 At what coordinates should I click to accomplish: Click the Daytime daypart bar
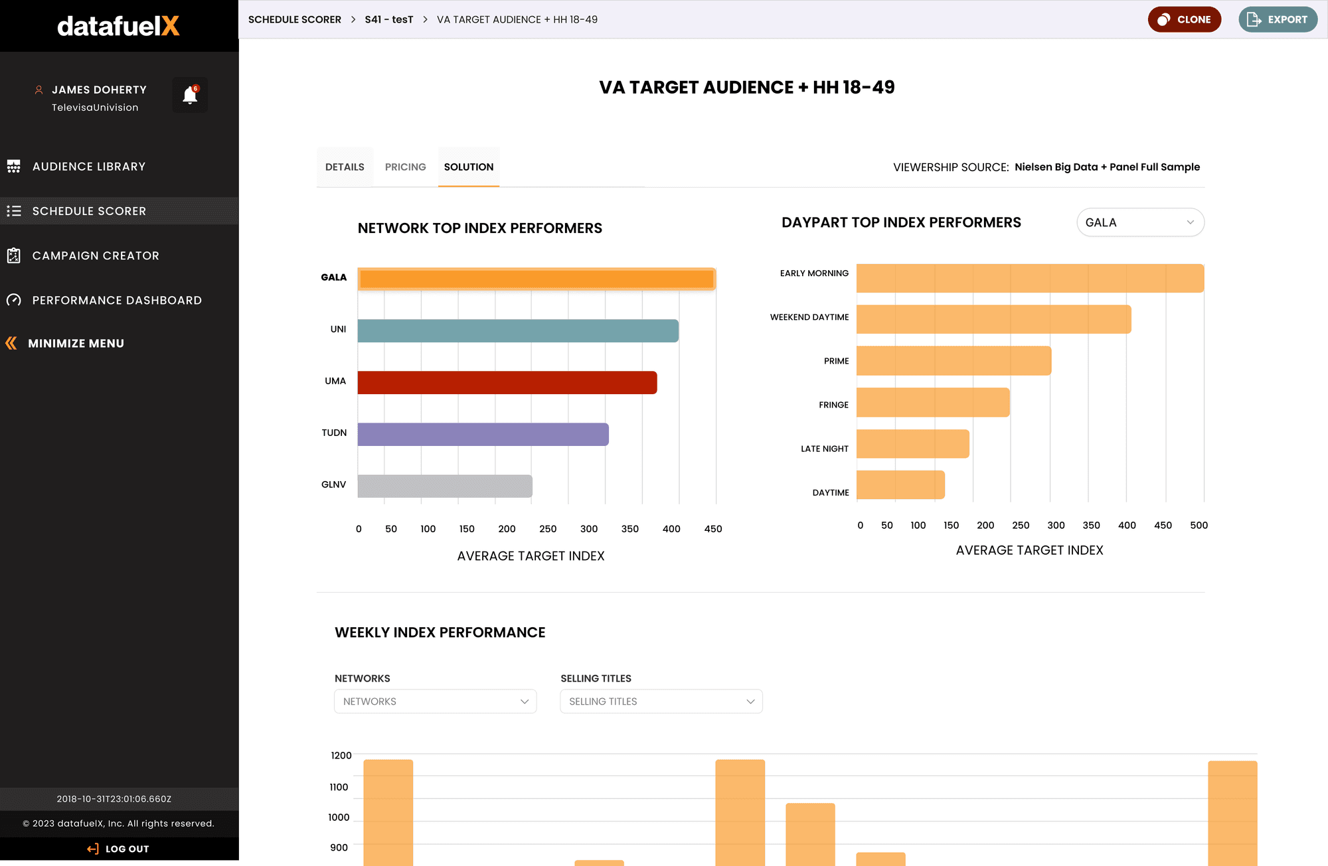(x=900, y=484)
